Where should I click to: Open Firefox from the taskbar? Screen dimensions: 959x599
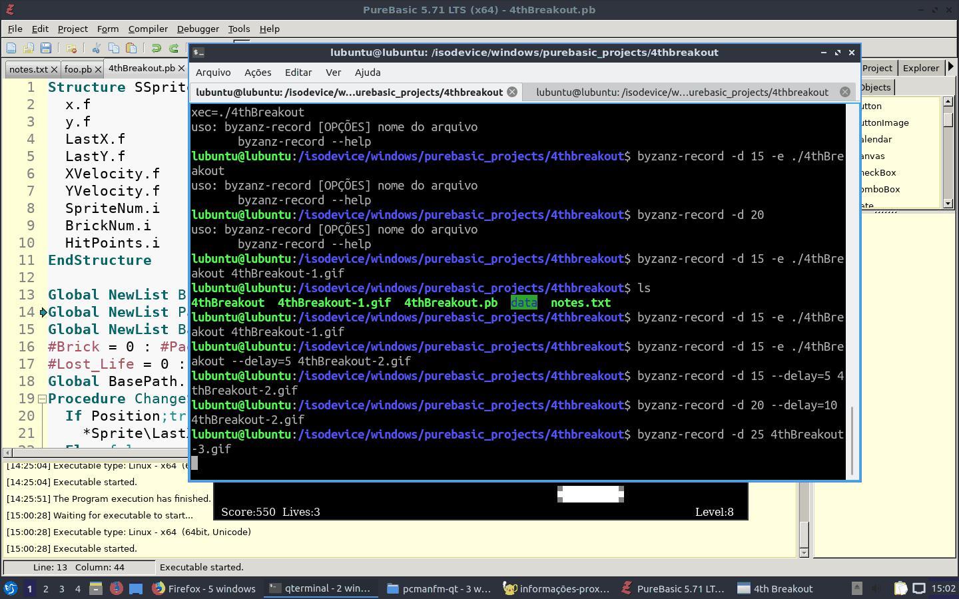tap(204, 588)
